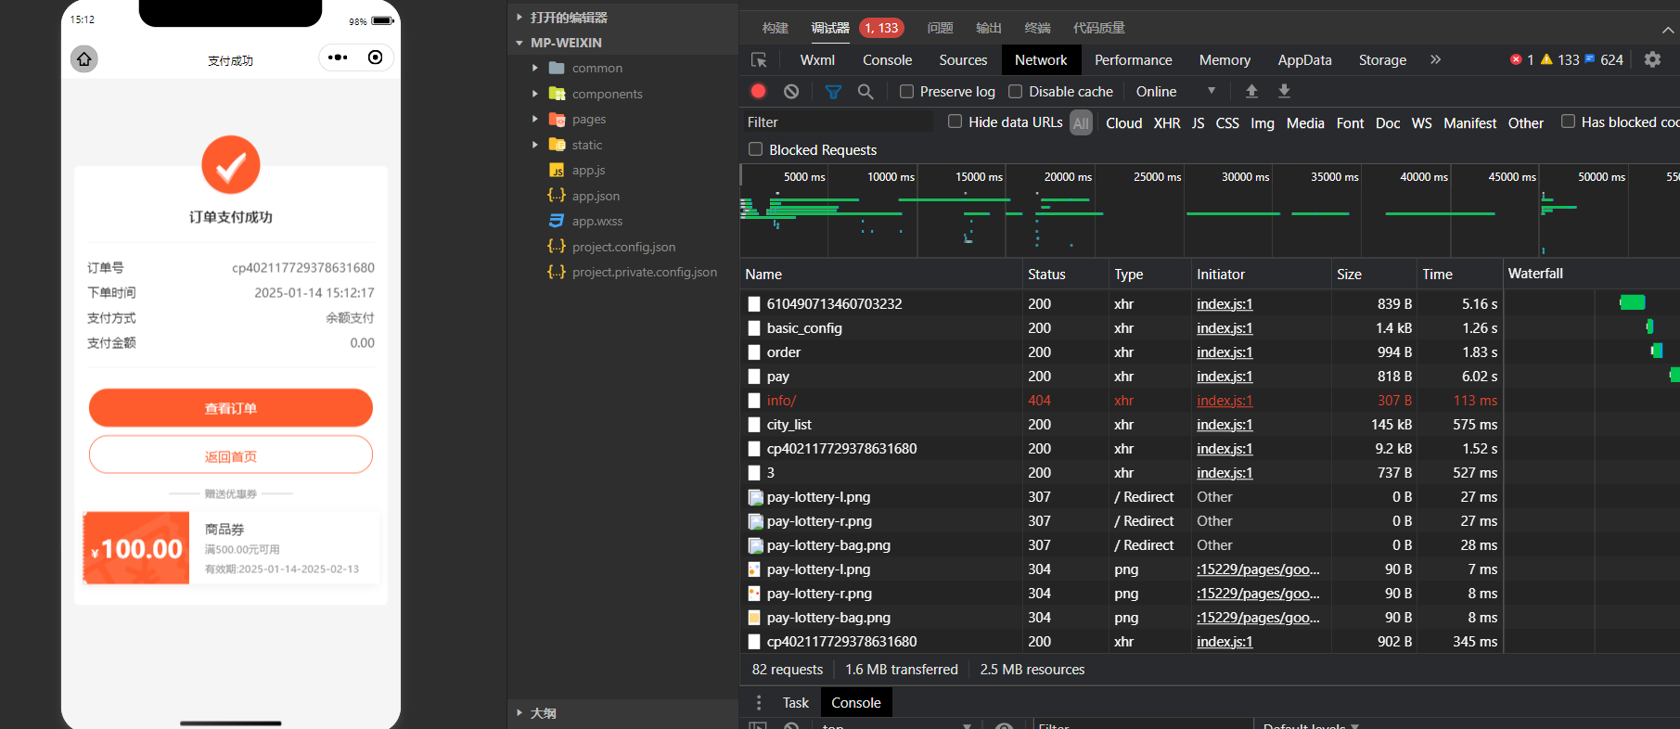Toggle the XHR request type filter
1680x729 pixels.
(x=1167, y=123)
